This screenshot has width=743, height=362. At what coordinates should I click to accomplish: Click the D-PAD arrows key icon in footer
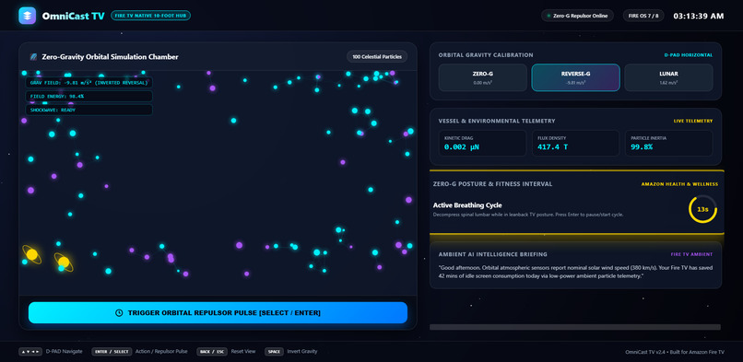coord(30,352)
